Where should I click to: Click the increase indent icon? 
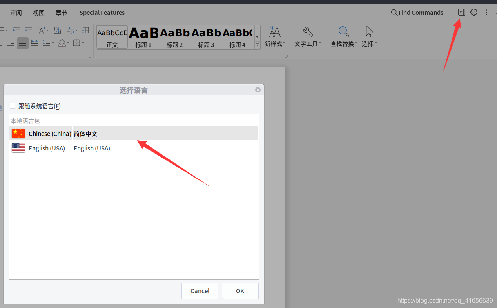pyautogui.click(x=29, y=30)
